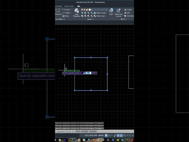The width and height of the screenshot is (189, 142).
Task: Open Microsoft Edge from the taskbar
Action: point(89,140)
